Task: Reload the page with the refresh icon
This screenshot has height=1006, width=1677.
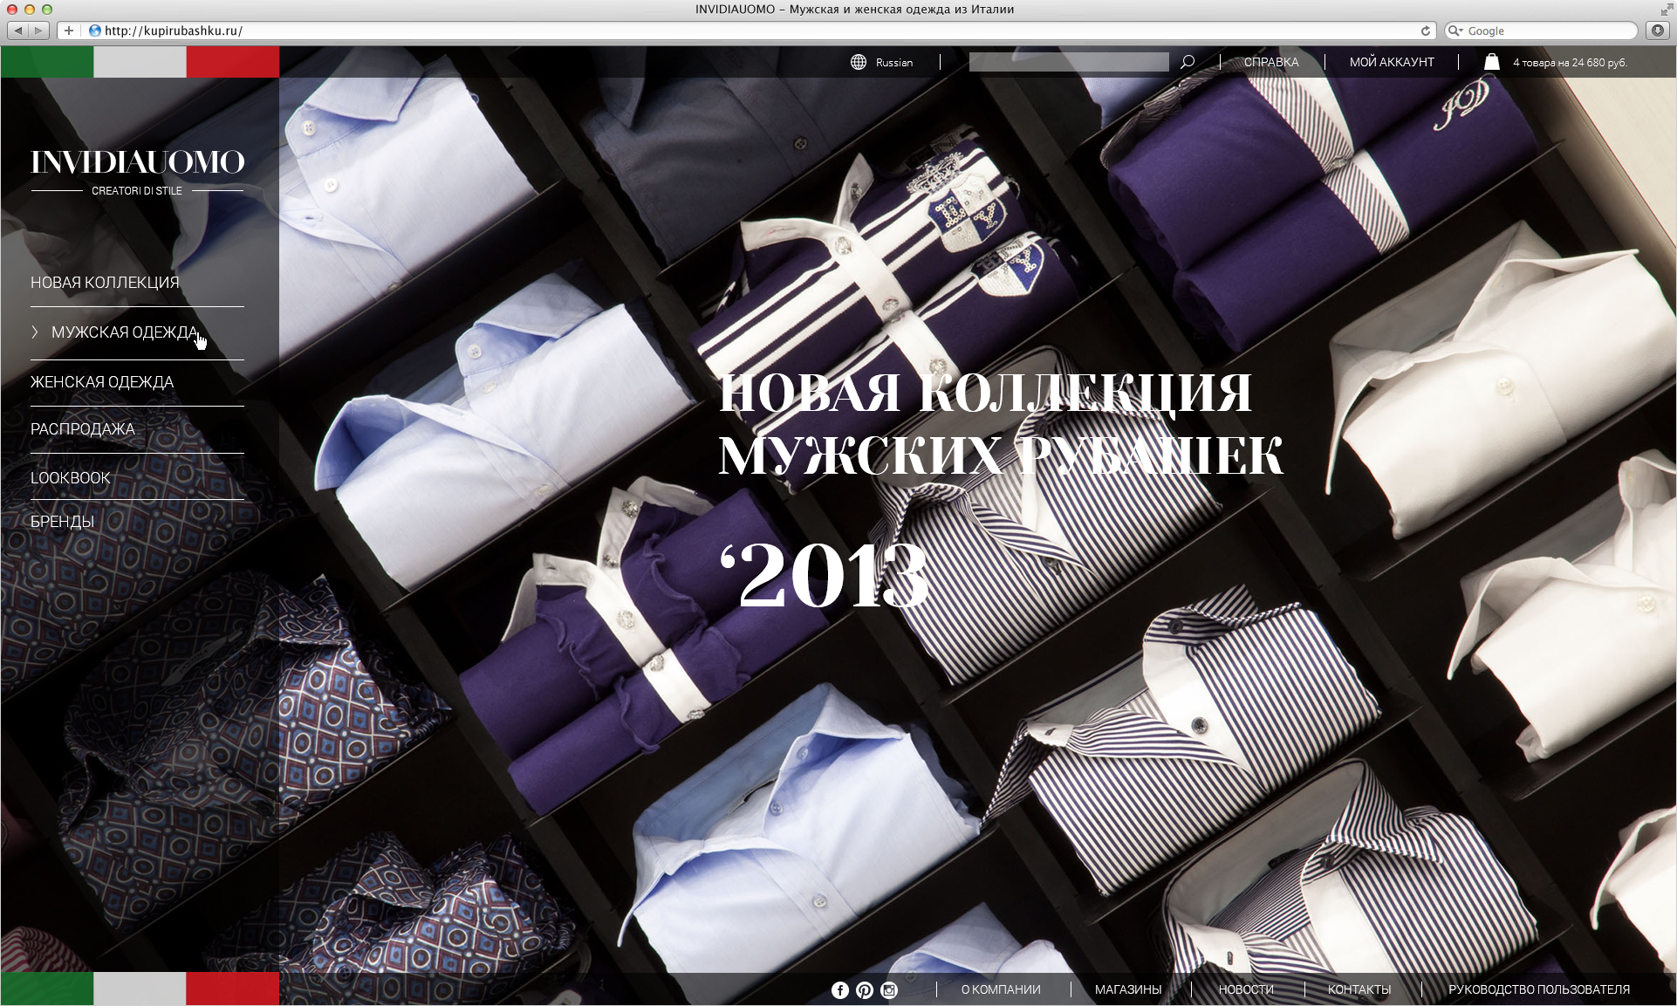Action: click(x=1426, y=31)
